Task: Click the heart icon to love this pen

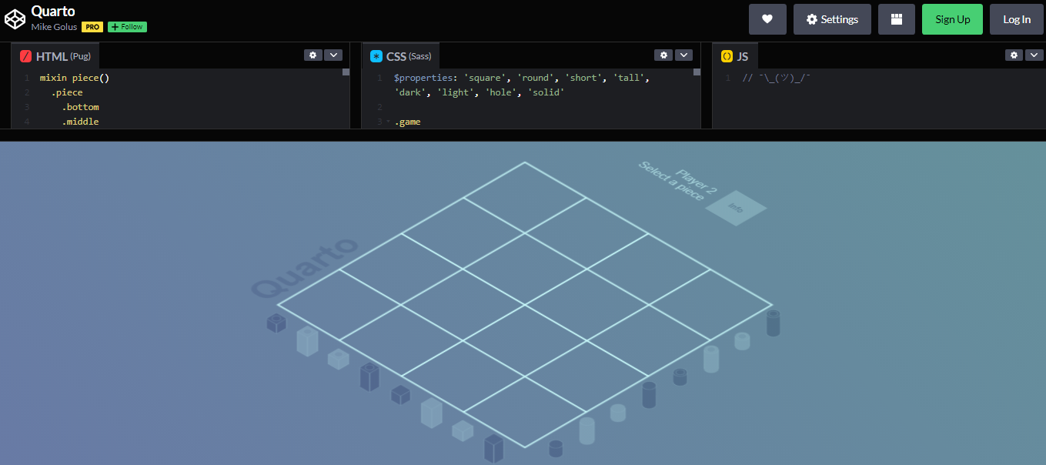Action: [767, 18]
